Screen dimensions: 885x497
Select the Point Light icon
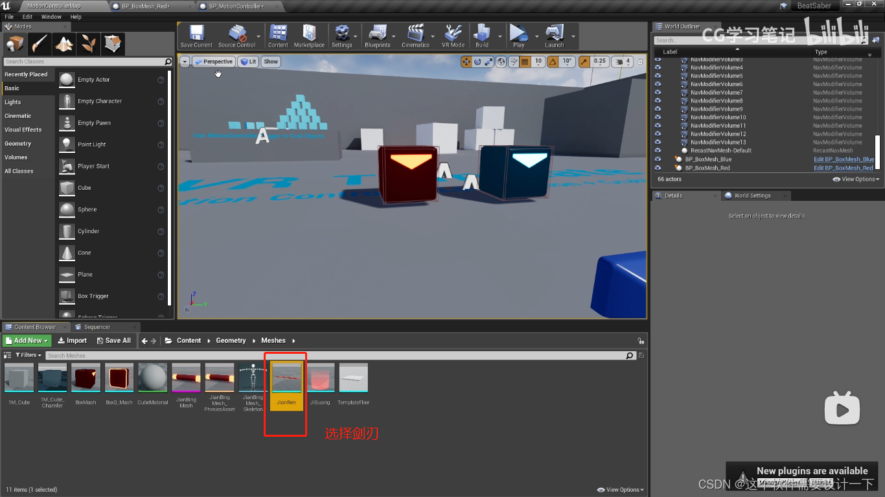[67, 144]
